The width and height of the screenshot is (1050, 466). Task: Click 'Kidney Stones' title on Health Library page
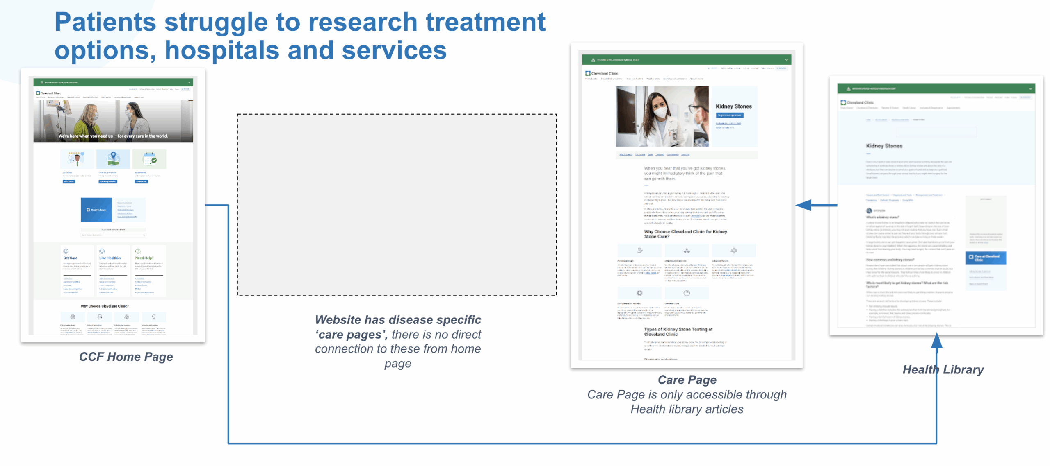(x=884, y=146)
